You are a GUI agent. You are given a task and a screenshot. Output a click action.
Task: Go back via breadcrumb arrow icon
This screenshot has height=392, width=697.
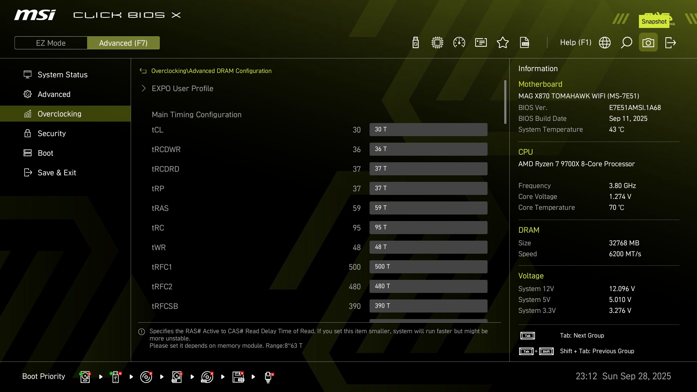coord(143,71)
